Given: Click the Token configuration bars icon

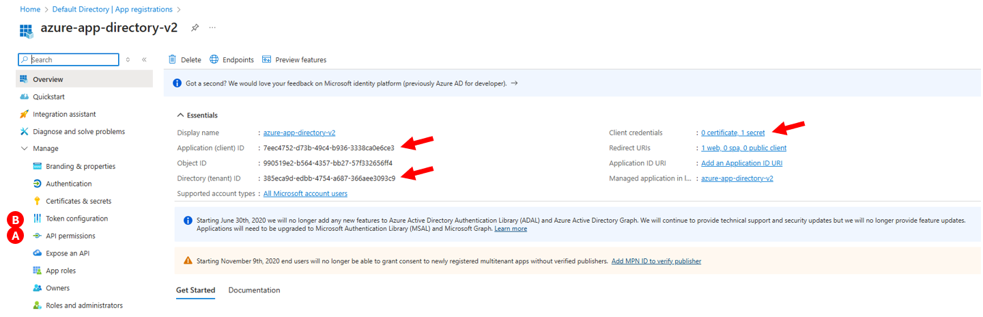Looking at the screenshot, I should [37, 219].
